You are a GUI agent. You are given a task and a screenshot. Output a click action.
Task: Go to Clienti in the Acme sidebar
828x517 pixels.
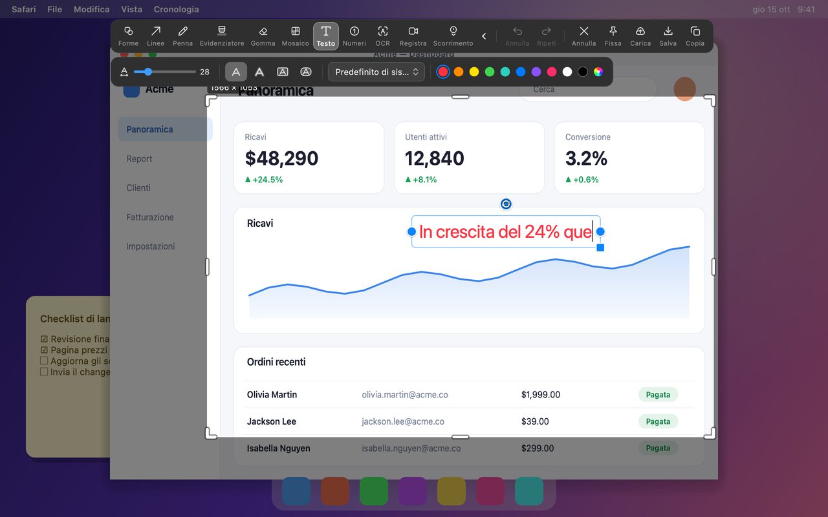(138, 187)
